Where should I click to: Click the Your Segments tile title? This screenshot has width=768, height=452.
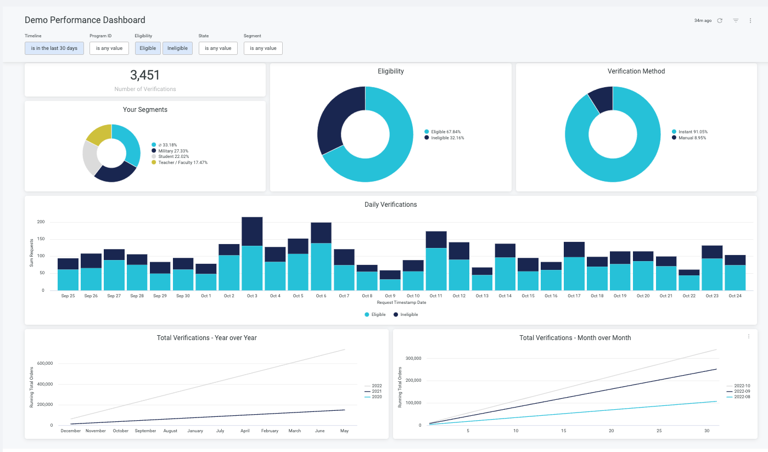point(145,110)
